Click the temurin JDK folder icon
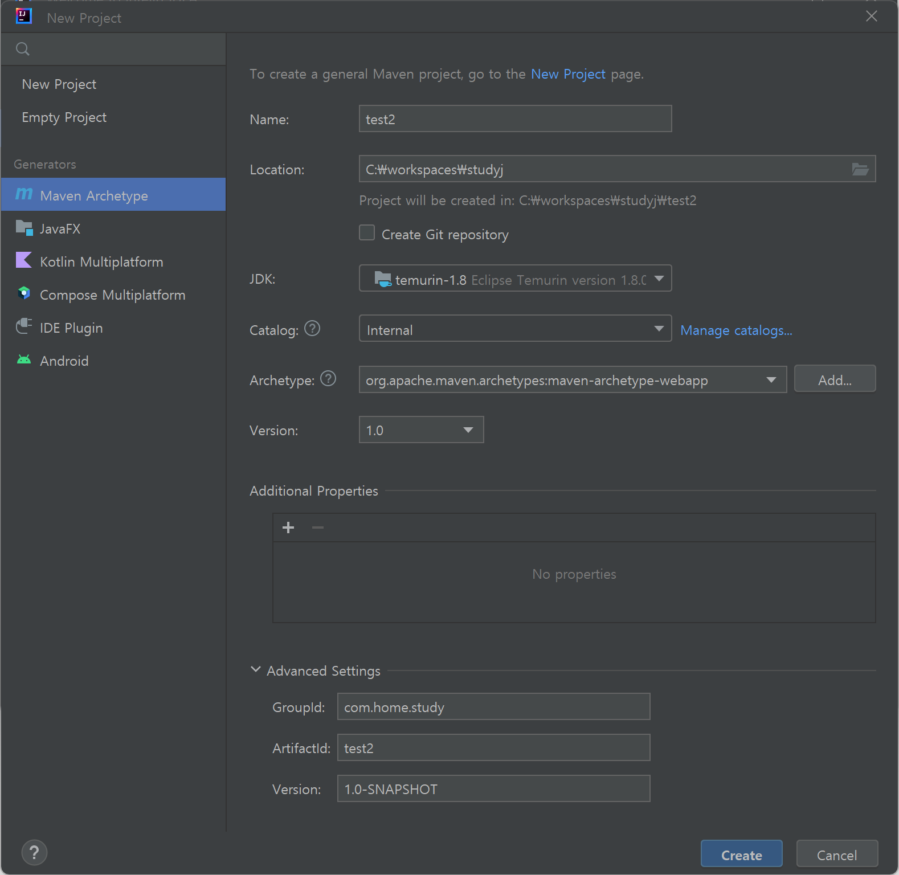The width and height of the screenshot is (899, 875). 383,279
